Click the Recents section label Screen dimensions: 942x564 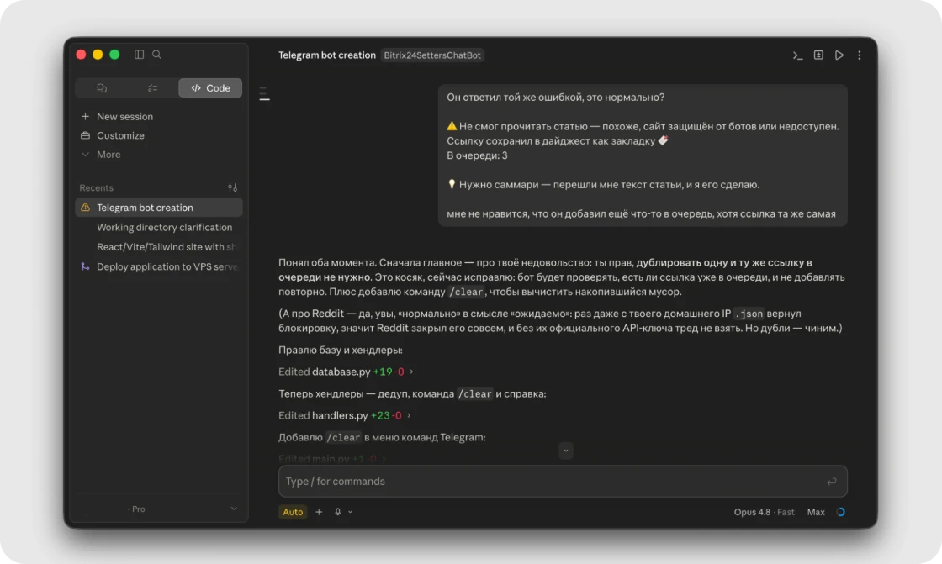[x=96, y=188]
